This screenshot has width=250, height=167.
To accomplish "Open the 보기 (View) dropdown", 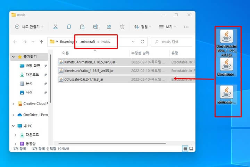I will pyautogui.click(x=167, y=27).
